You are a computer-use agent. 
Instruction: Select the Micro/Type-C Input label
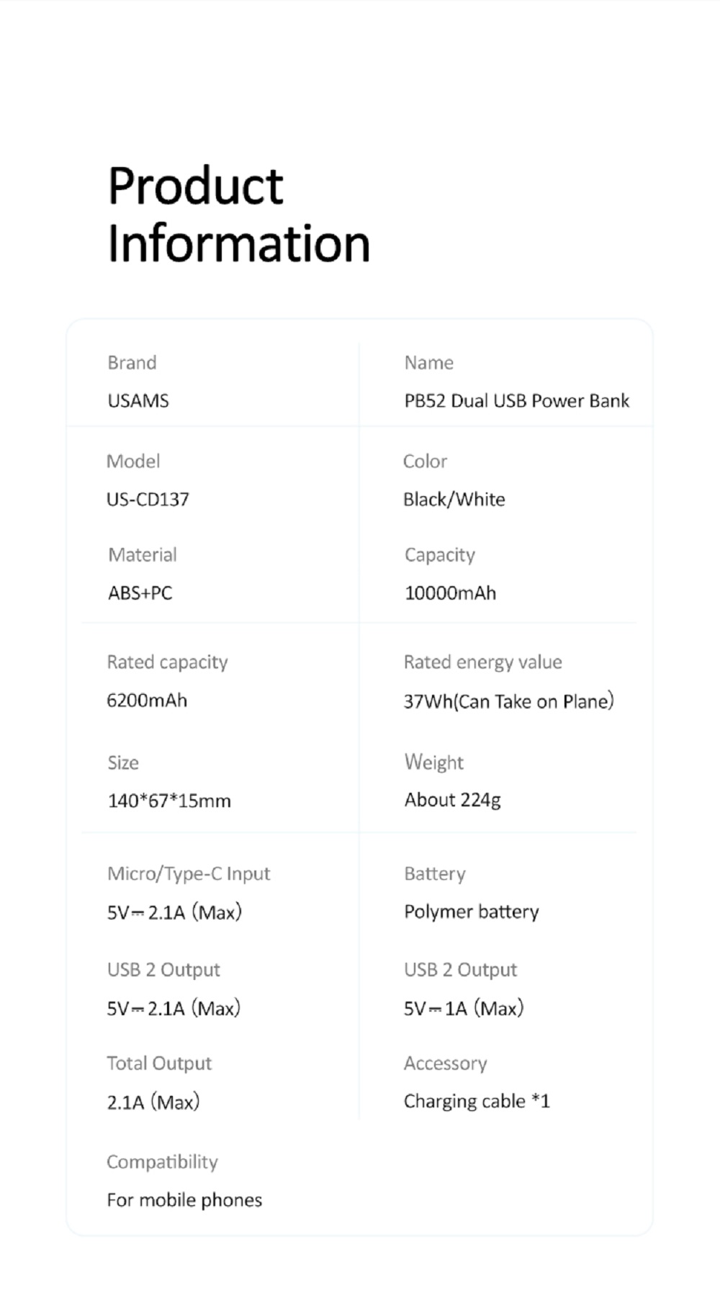189,874
